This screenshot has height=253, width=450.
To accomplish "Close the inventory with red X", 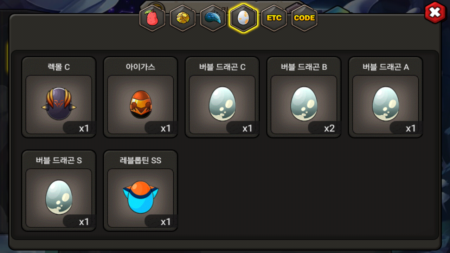I will pyautogui.click(x=435, y=13).
